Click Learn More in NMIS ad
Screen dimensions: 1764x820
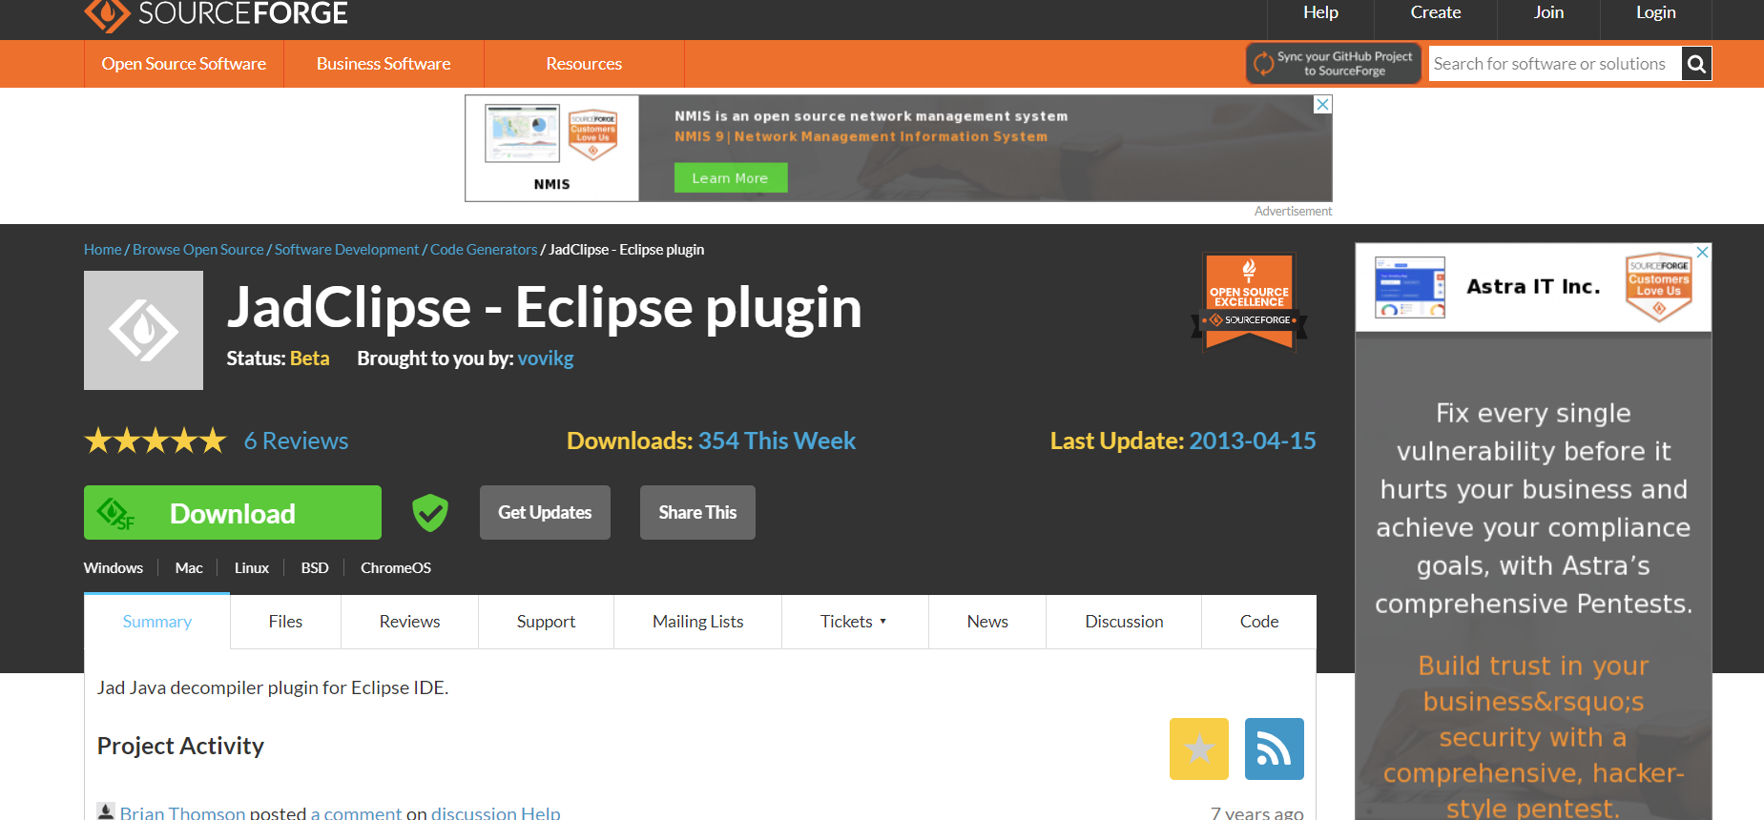point(731,178)
